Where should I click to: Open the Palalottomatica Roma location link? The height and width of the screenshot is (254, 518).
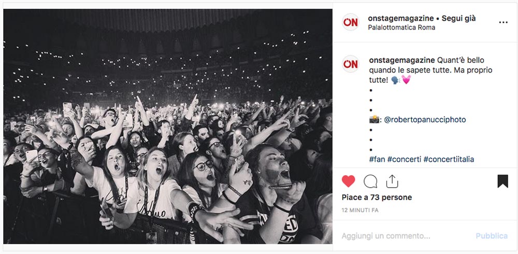pos(401,27)
